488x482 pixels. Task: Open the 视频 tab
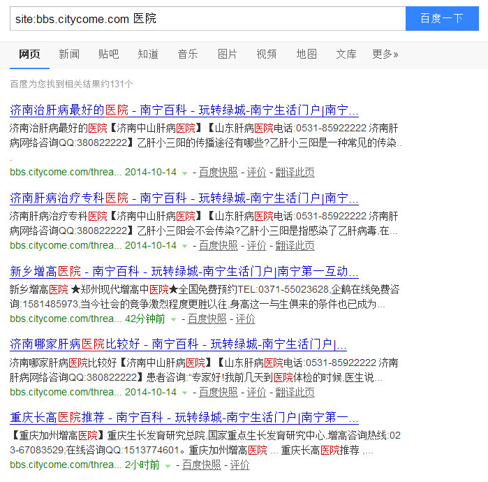(x=267, y=54)
